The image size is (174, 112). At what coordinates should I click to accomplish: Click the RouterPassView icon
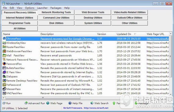(x=4, y=47)
